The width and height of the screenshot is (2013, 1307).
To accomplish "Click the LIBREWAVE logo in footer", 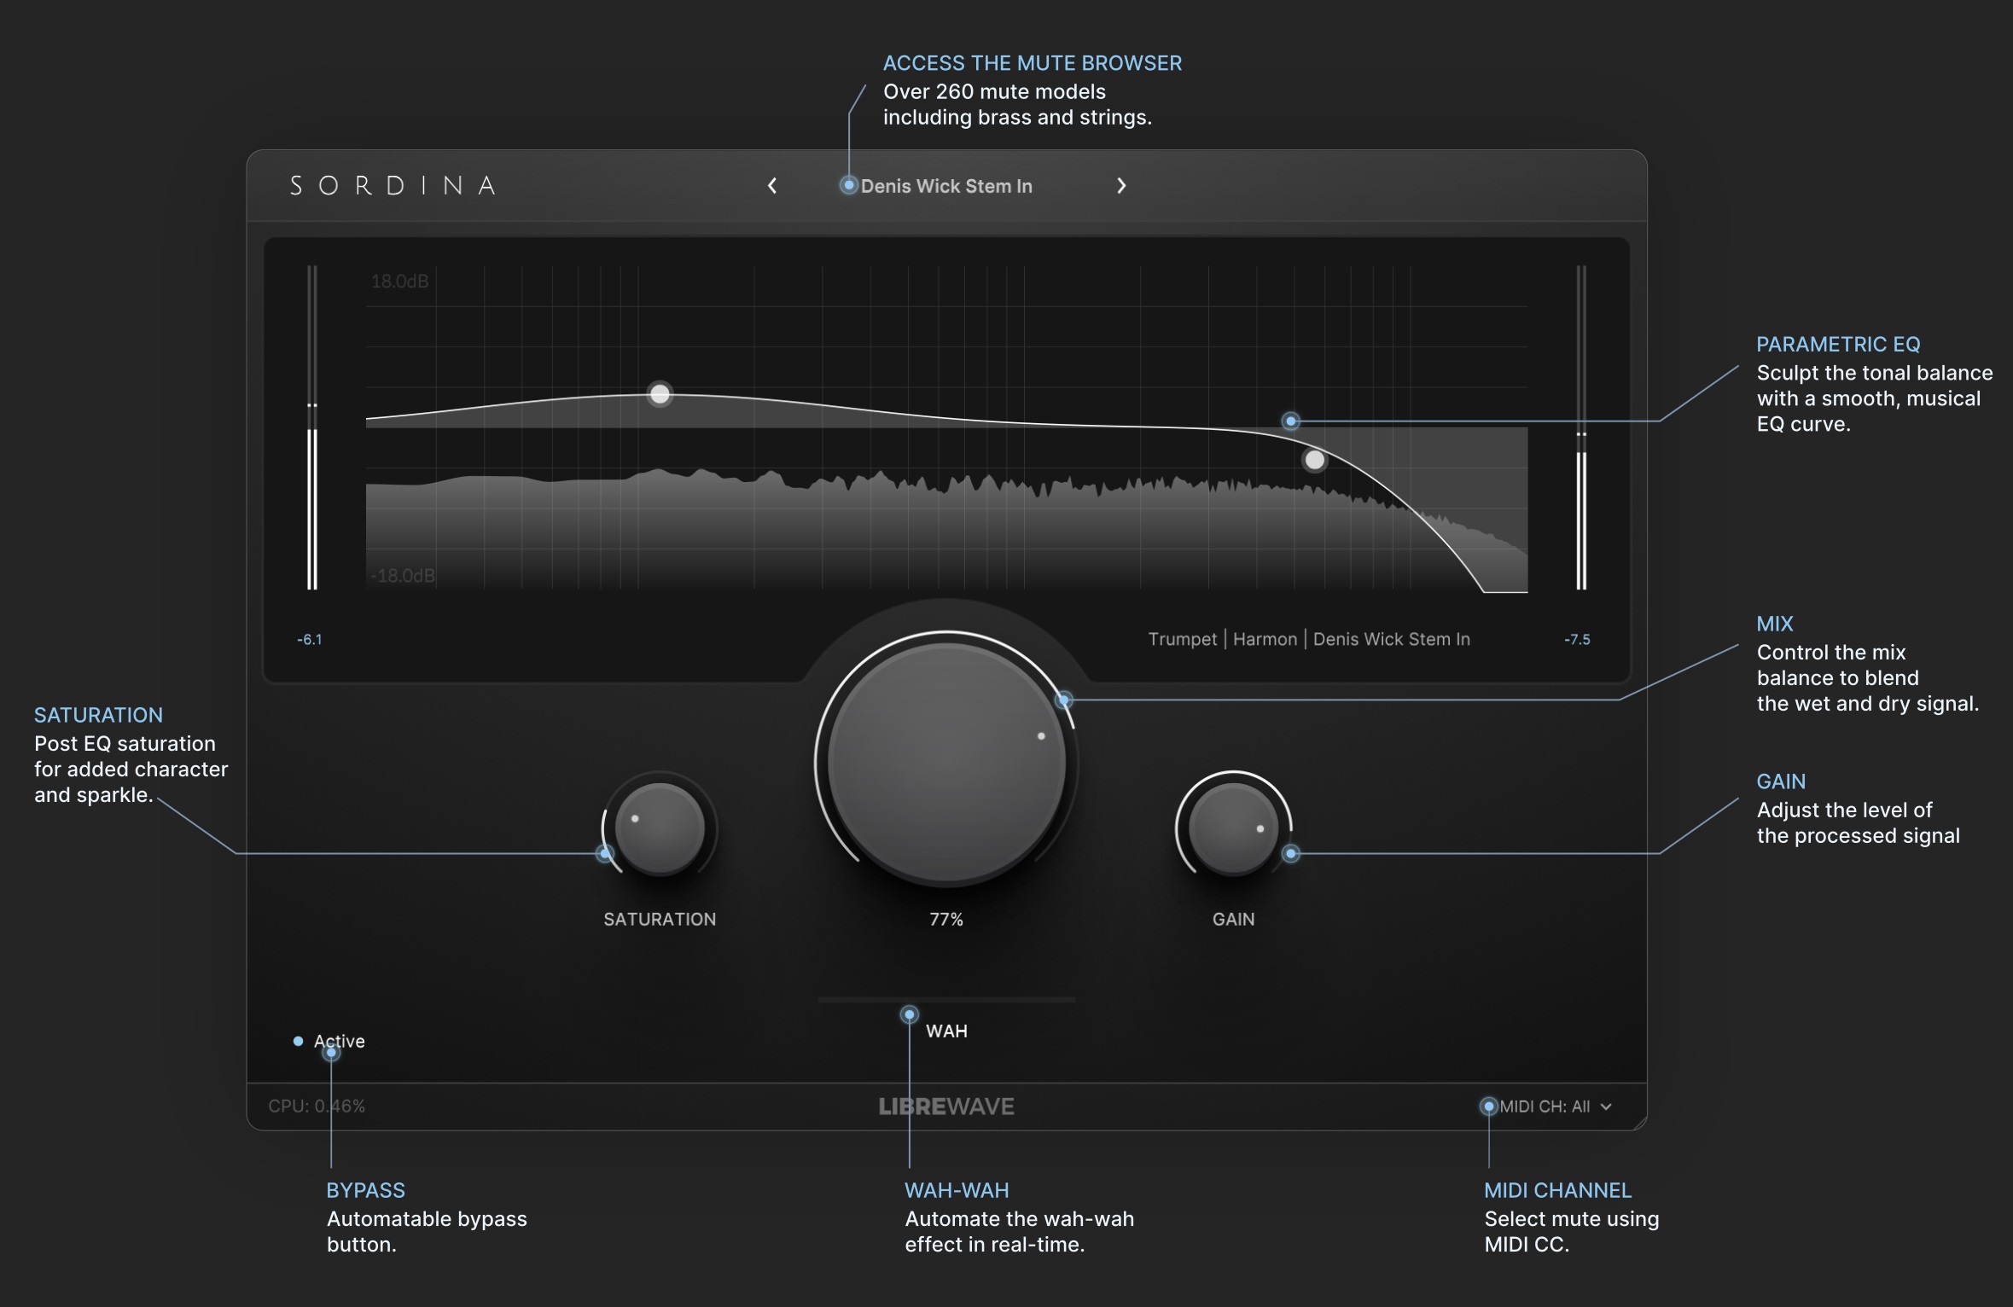I will [946, 1107].
